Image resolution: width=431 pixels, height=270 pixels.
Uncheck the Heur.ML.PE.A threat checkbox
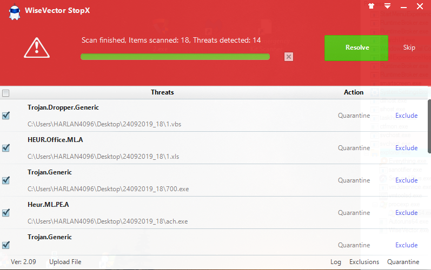6,213
